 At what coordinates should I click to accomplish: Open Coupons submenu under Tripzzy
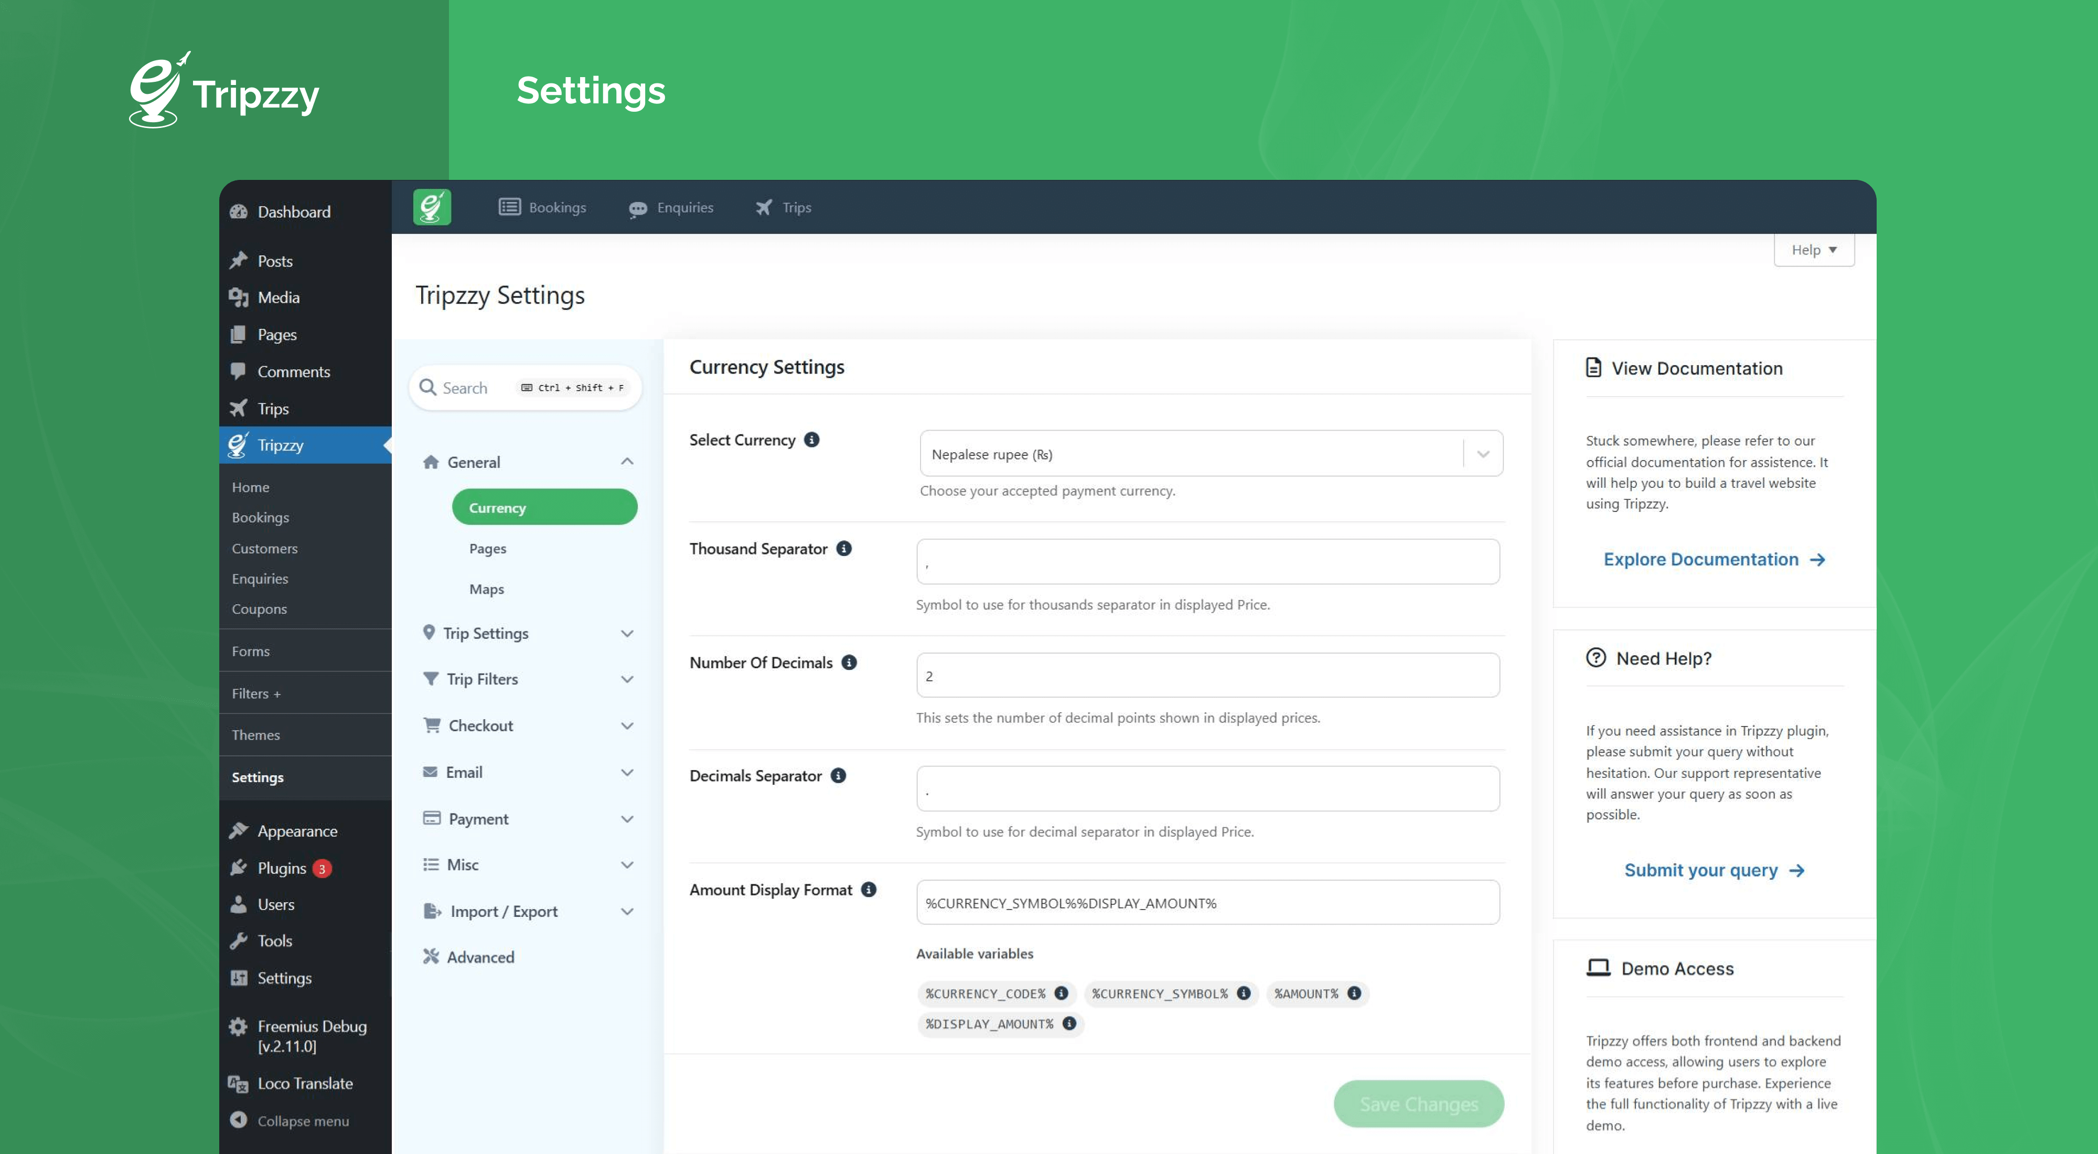coord(258,608)
